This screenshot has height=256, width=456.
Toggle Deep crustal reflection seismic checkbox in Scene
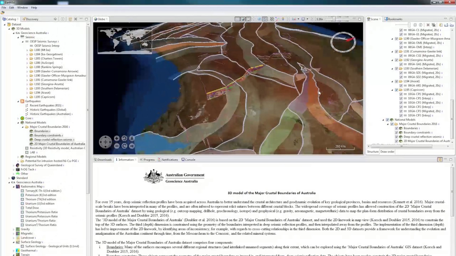point(397,137)
